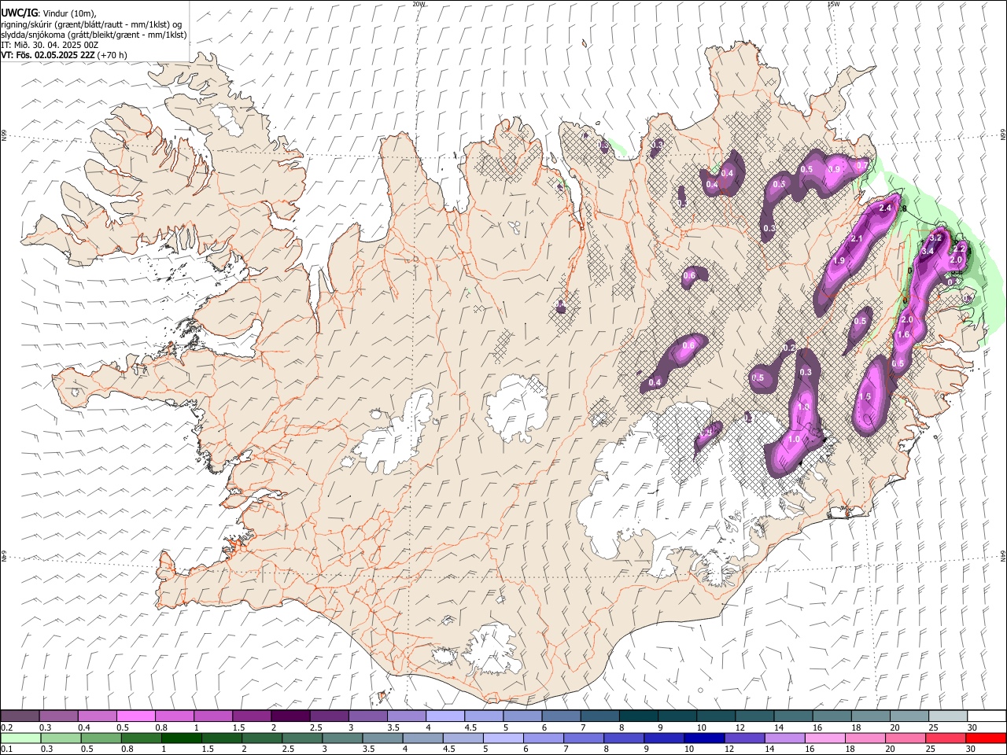Click the '1.9' precipitation value on the map
The image size is (1007, 755).
click(839, 261)
